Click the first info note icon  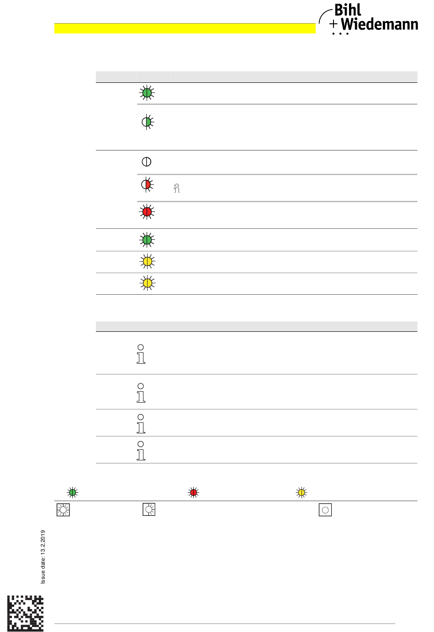point(141,354)
